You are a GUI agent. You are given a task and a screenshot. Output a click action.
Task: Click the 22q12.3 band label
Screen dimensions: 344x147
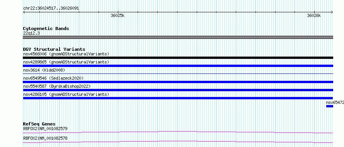(x=31, y=33)
